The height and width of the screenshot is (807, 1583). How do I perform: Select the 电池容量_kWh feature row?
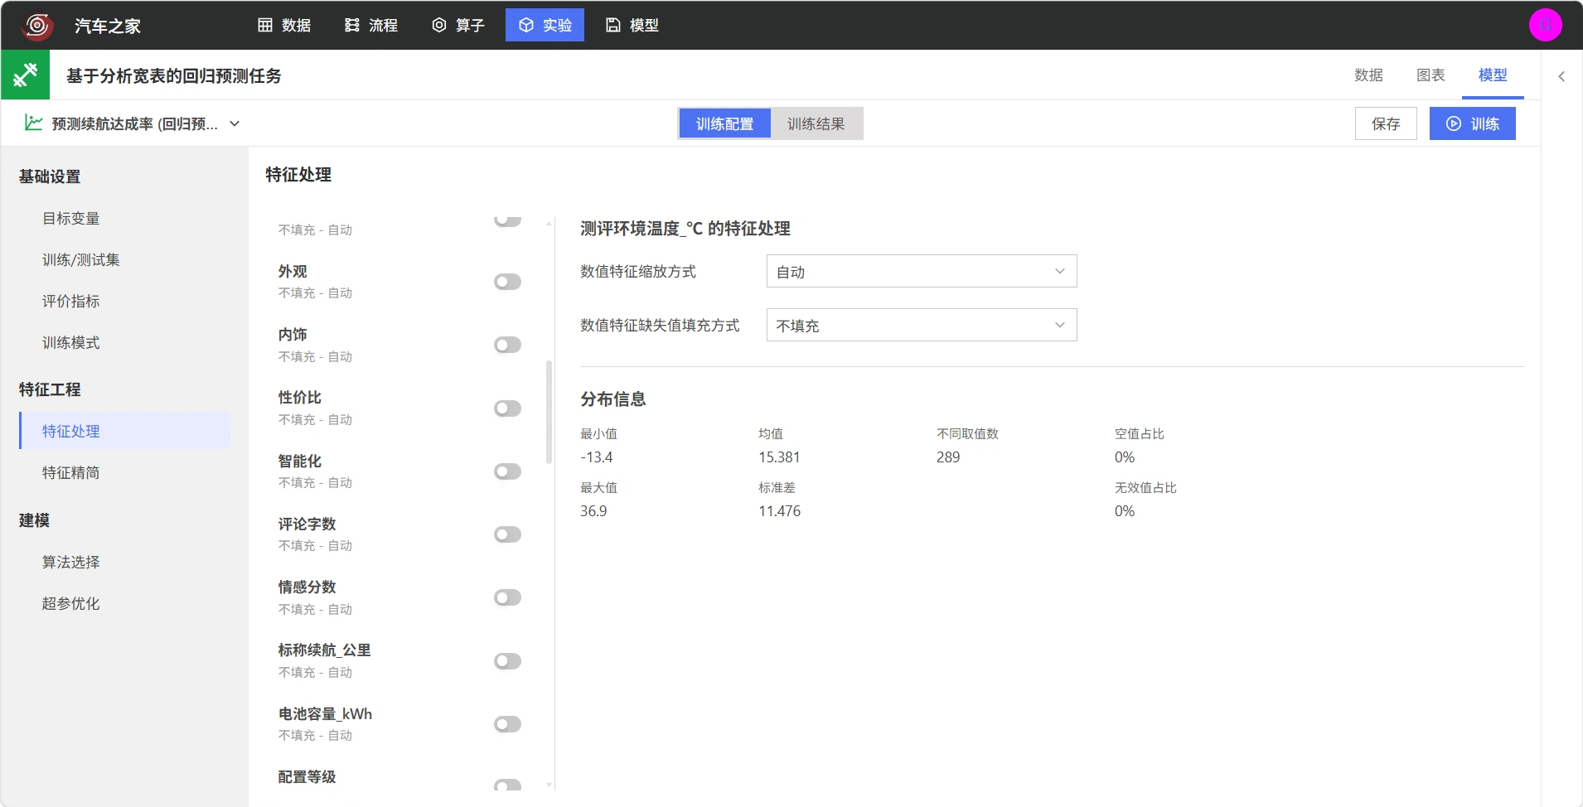pyautogui.click(x=400, y=724)
